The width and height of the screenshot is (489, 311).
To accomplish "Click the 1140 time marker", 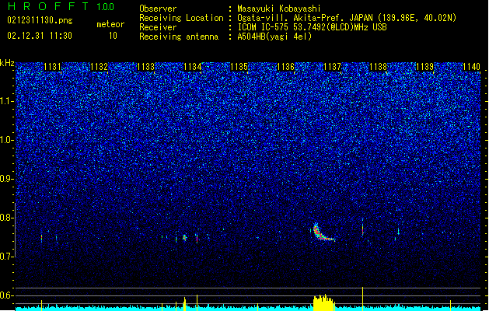I will 472,67.
